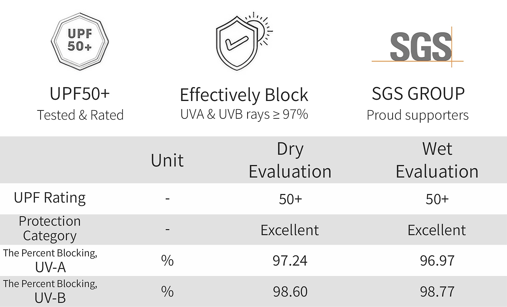Viewport: 507px width, 307px height.
Task: Click the UPF 50+ octagon badge icon
Action: click(80, 41)
